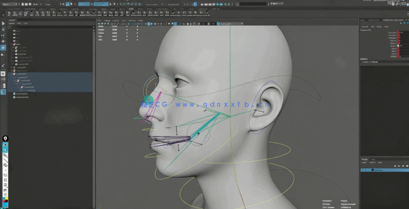Open Outliner Display menu
Screen dimensions: 409x209
[12, 23]
